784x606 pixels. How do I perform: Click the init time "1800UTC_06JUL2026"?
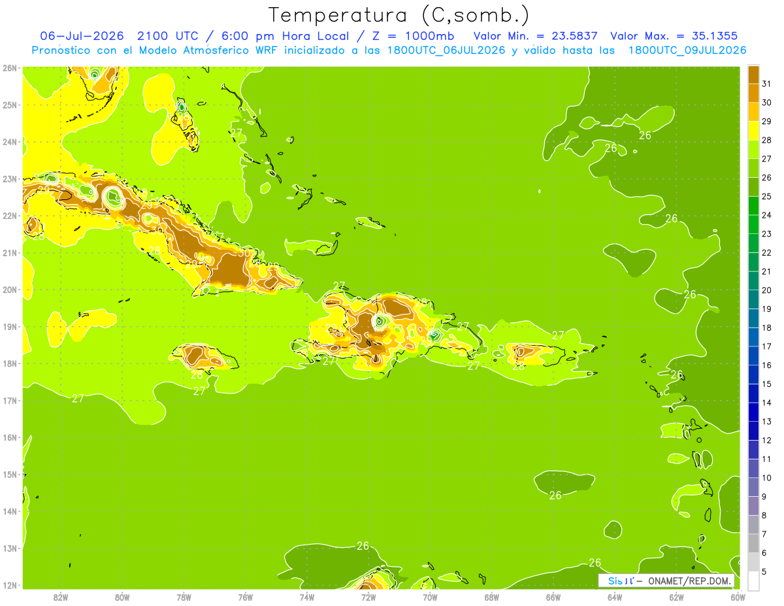[x=446, y=50]
